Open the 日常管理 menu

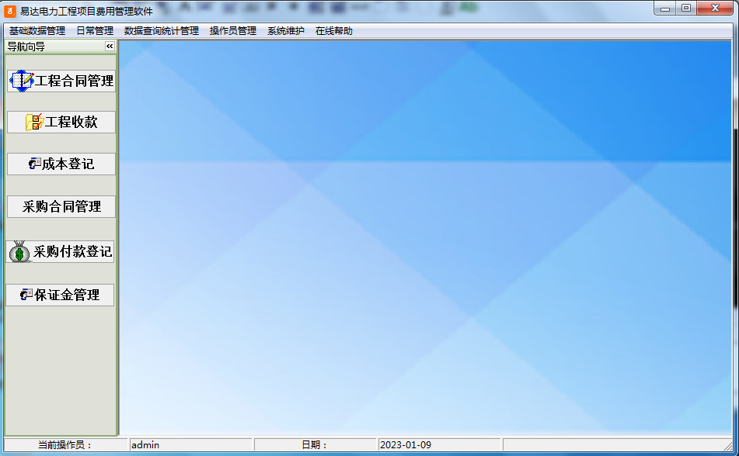(x=95, y=31)
